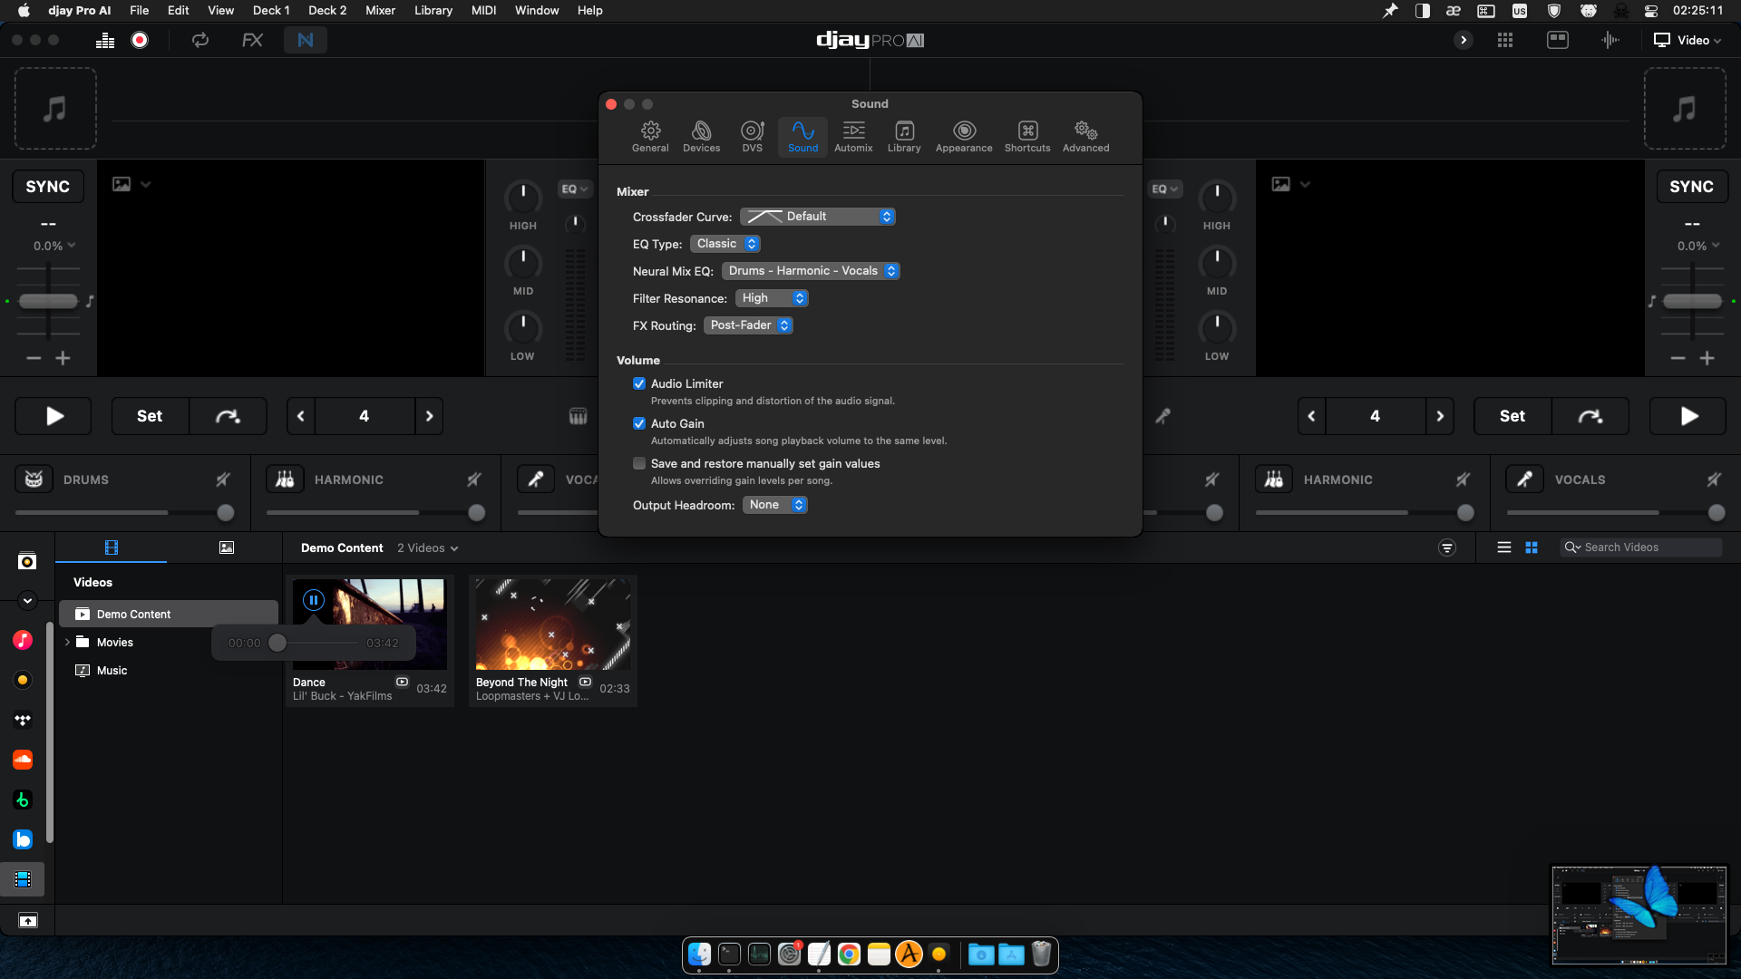Switch to Devices preferences tab
Screen dimensions: 1741x979
point(702,137)
